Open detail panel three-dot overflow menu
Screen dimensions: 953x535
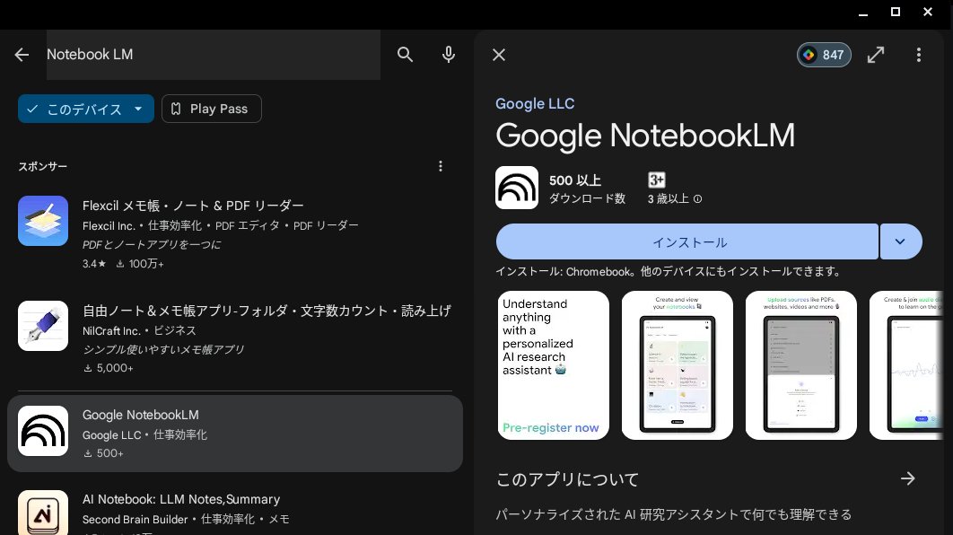[918, 55]
